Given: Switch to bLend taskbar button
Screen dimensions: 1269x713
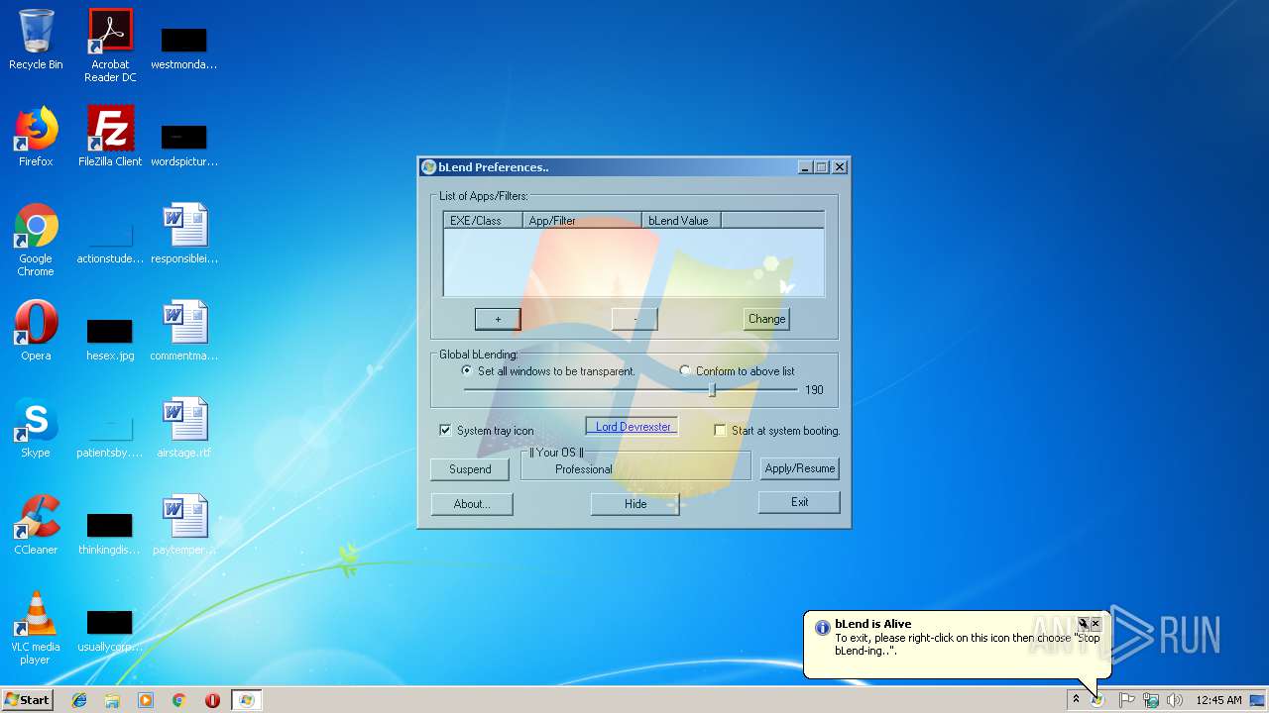Looking at the screenshot, I should (247, 700).
